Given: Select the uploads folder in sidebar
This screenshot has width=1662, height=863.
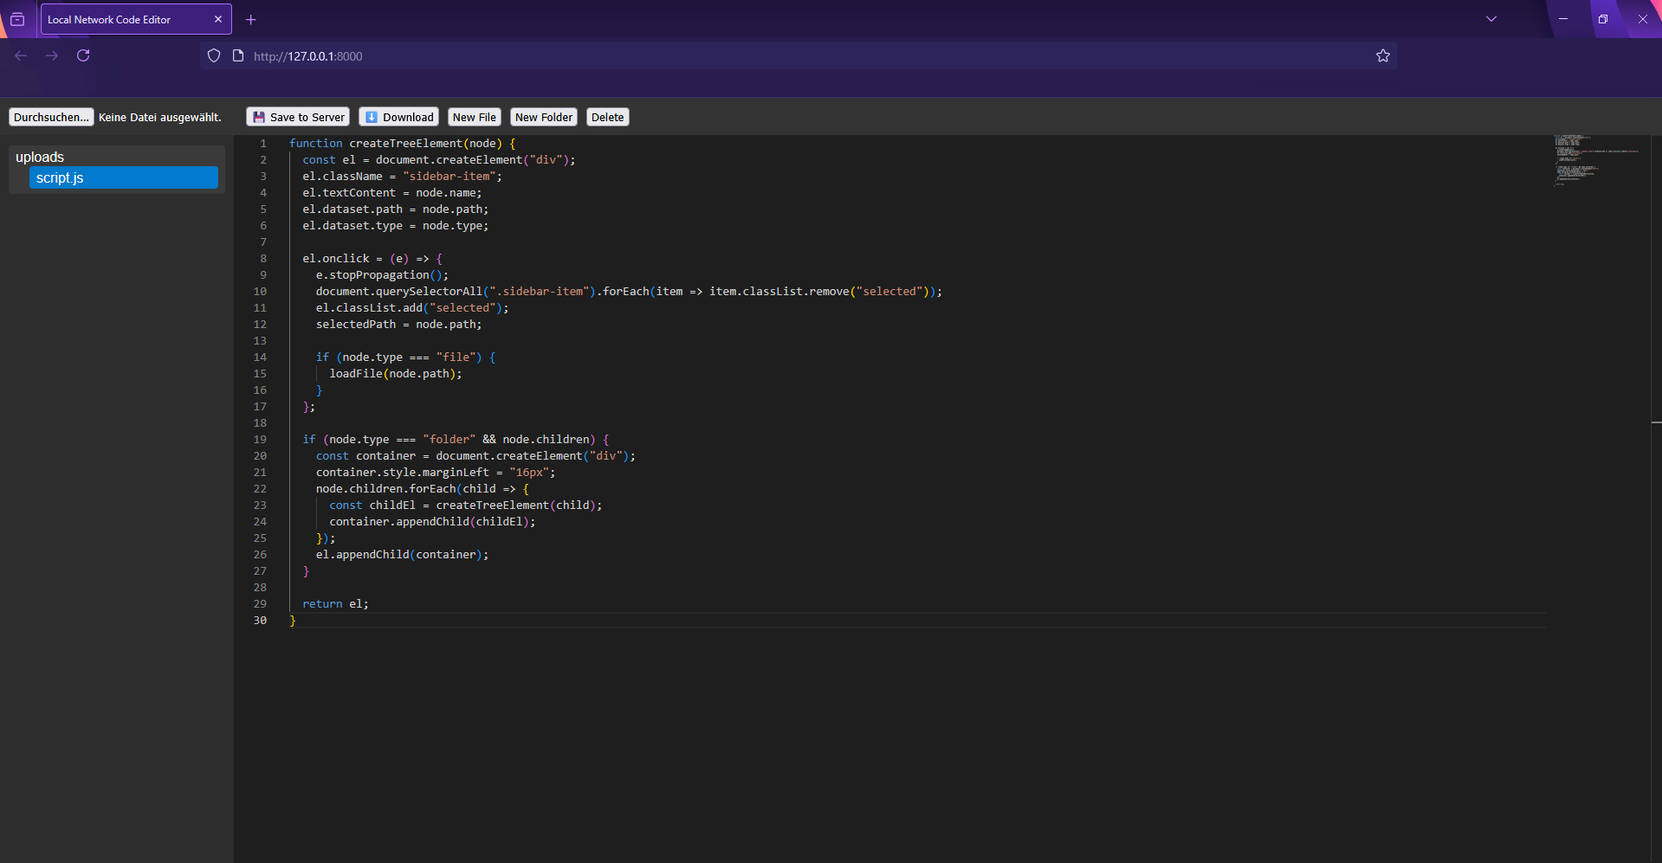Looking at the screenshot, I should pyautogui.click(x=40, y=157).
